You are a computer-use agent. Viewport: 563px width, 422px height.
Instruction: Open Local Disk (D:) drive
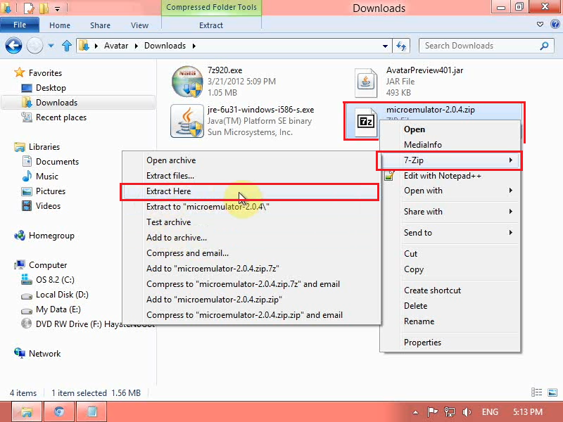[62, 295]
